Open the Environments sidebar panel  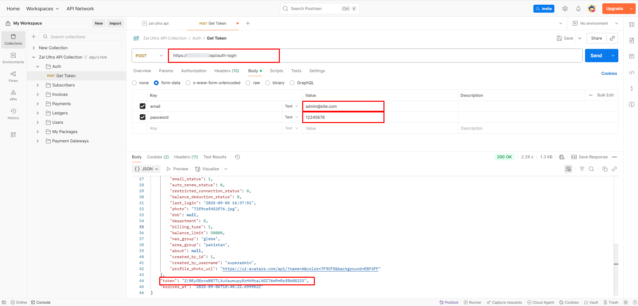[x=13, y=58]
